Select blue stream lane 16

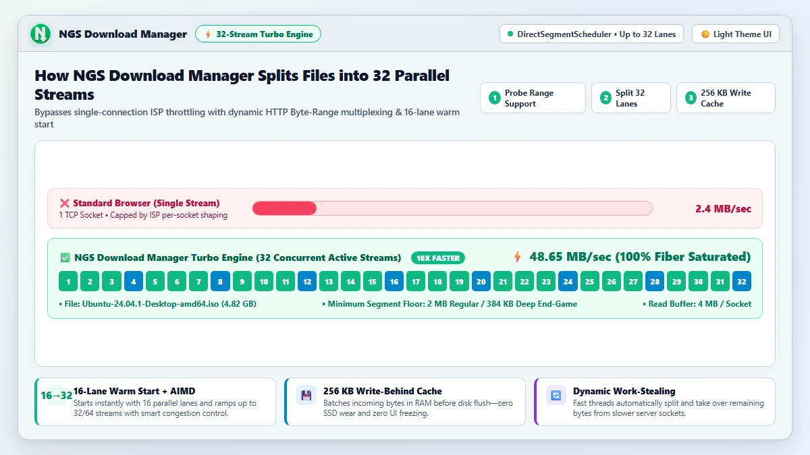tap(394, 281)
